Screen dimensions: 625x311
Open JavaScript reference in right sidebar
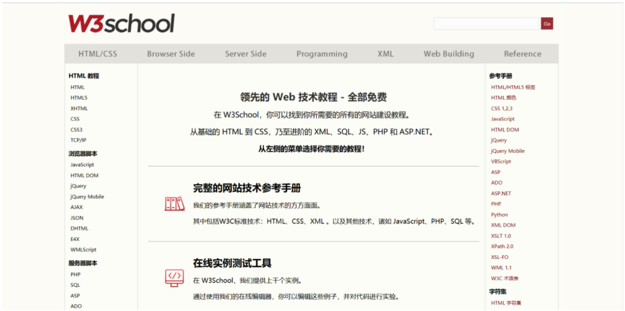(x=503, y=119)
